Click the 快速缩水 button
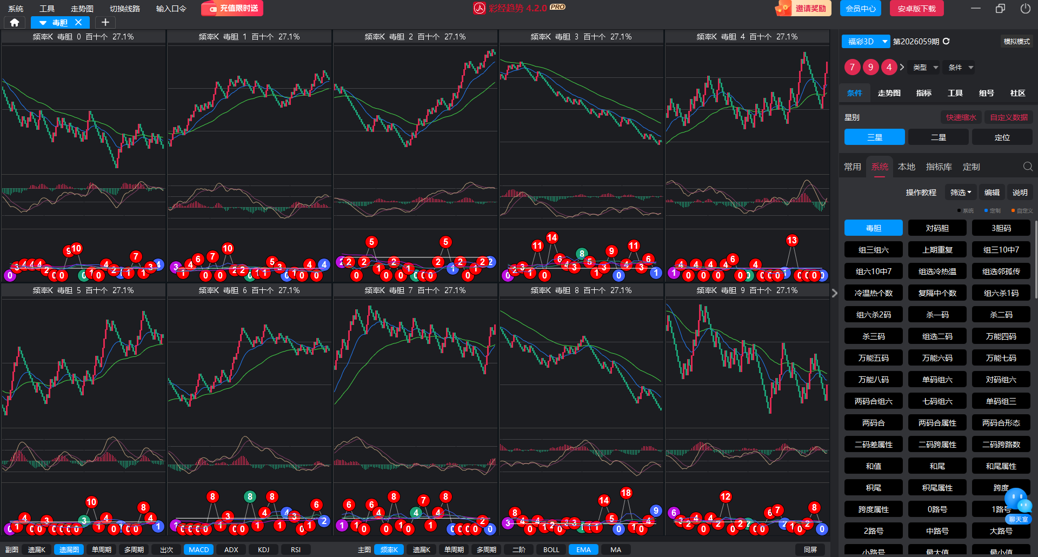1038x557 pixels. point(961,117)
